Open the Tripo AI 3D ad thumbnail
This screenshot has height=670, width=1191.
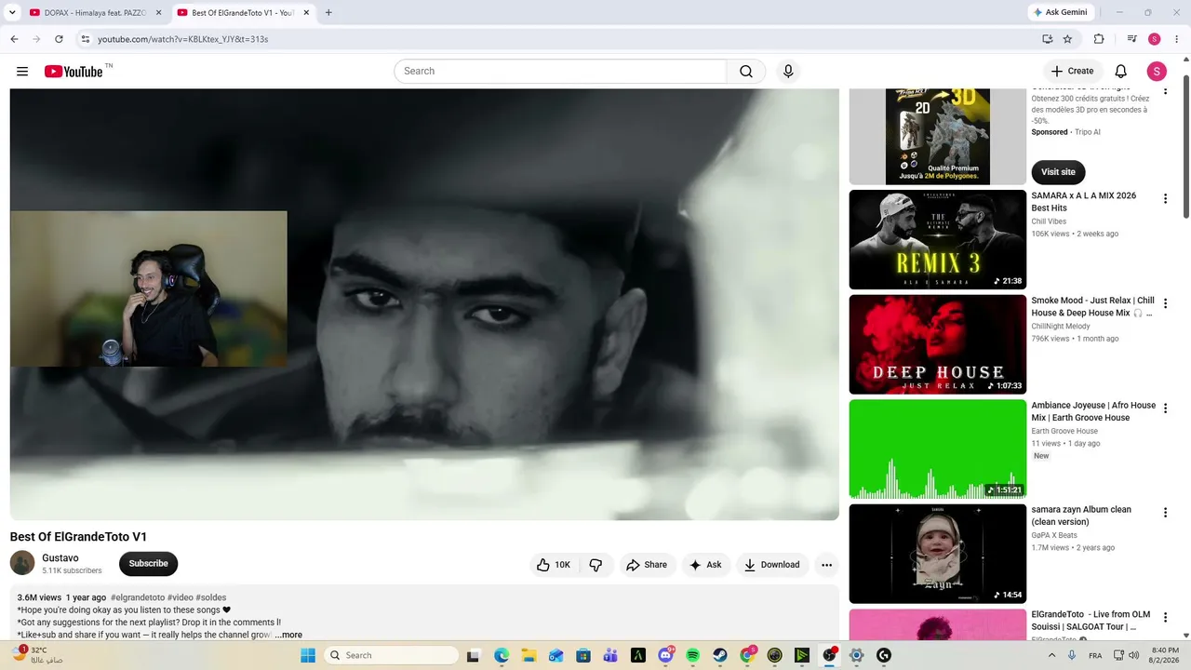tap(938, 137)
